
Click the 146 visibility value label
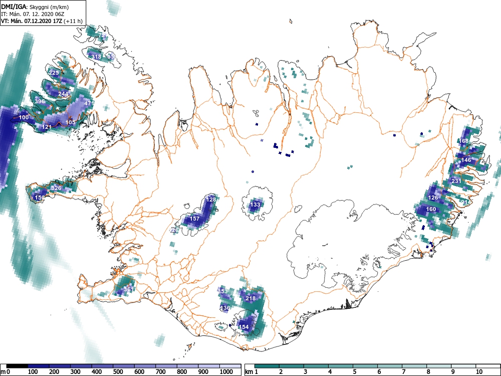click(466, 160)
